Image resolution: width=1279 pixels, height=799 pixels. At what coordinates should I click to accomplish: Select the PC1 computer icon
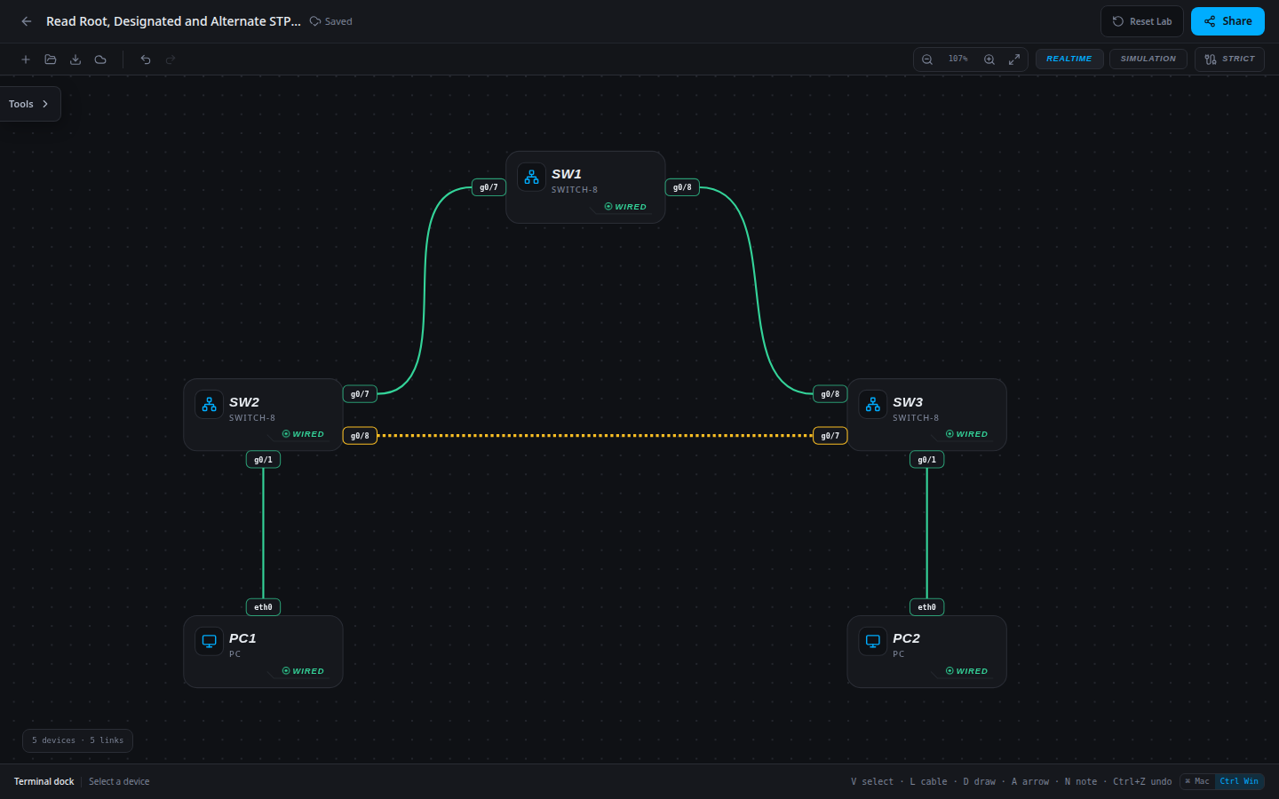(x=209, y=641)
